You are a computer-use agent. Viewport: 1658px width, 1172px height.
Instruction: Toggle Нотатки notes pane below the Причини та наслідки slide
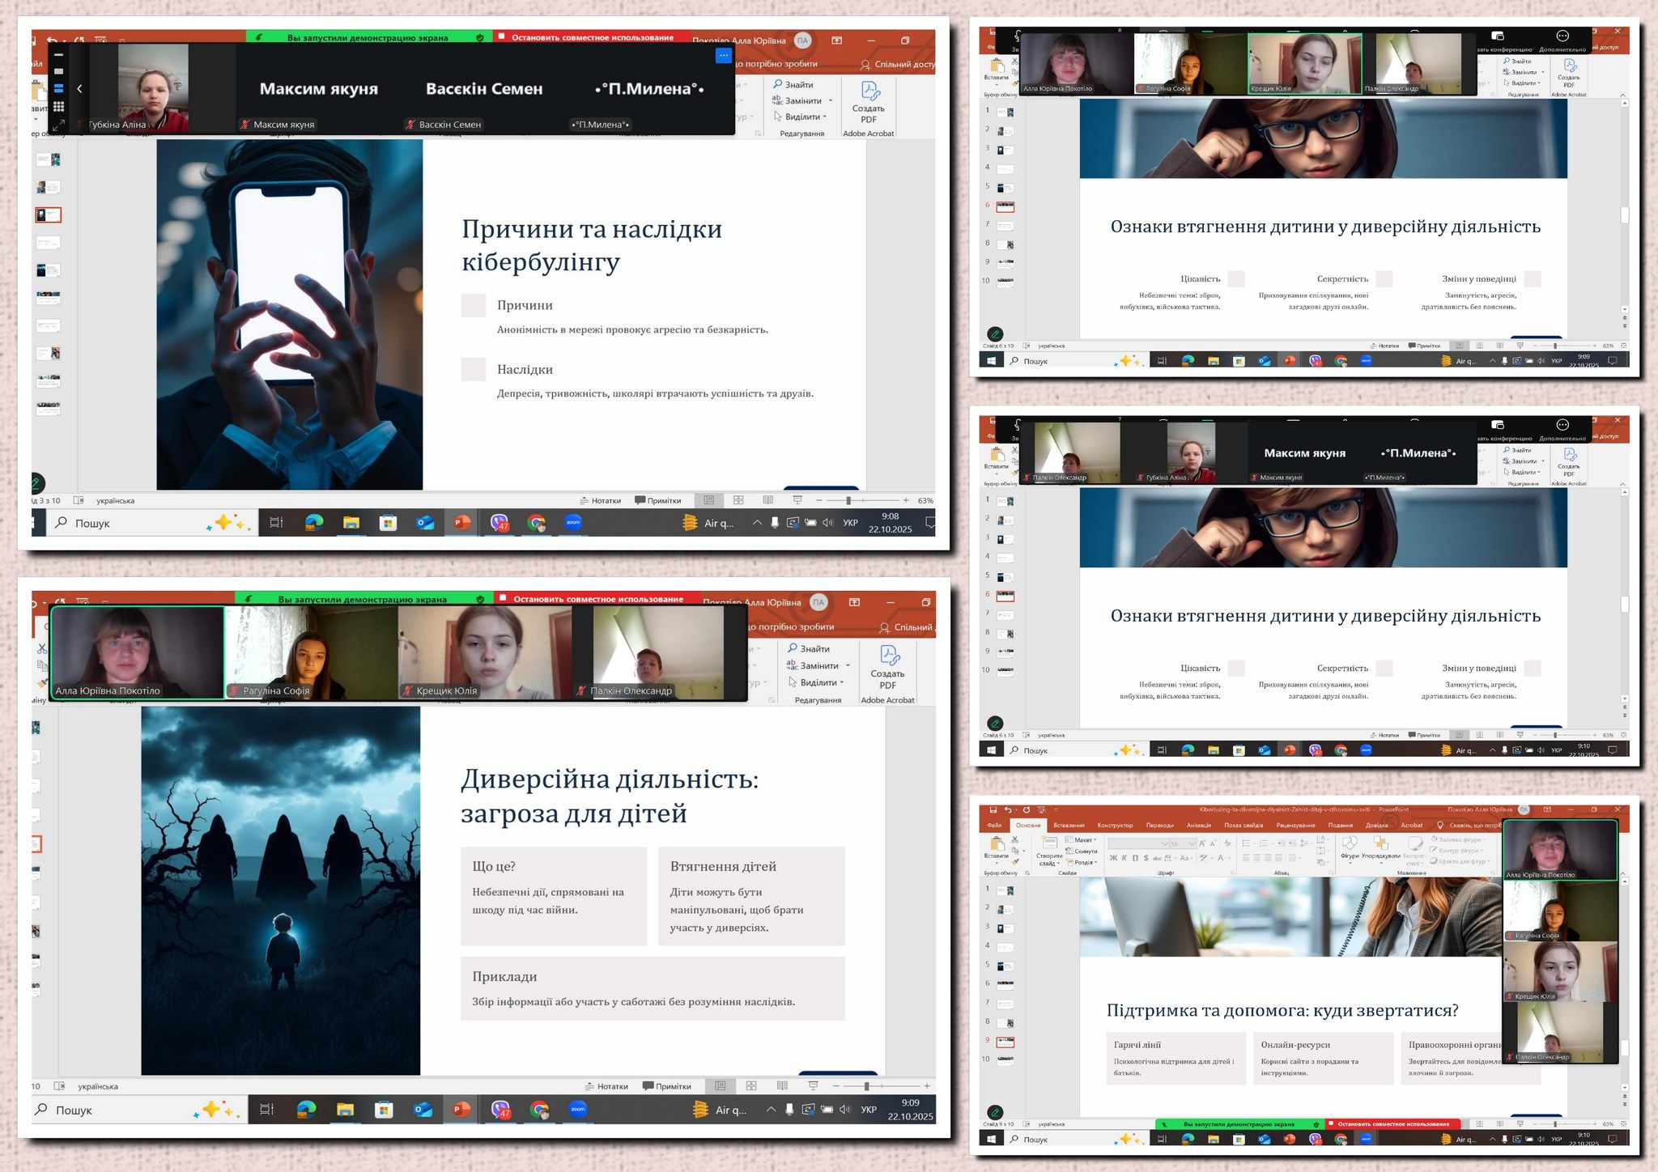coord(601,501)
